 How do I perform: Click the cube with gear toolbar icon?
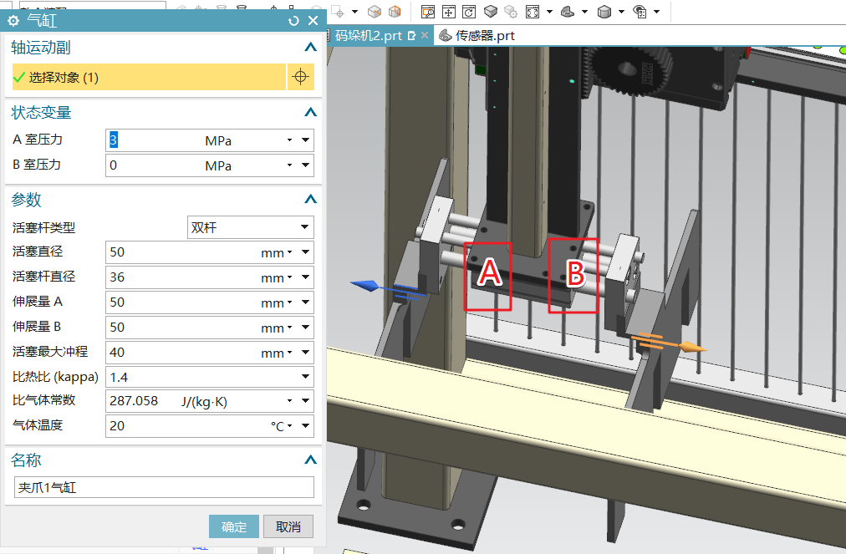pyautogui.click(x=511, y=12)
